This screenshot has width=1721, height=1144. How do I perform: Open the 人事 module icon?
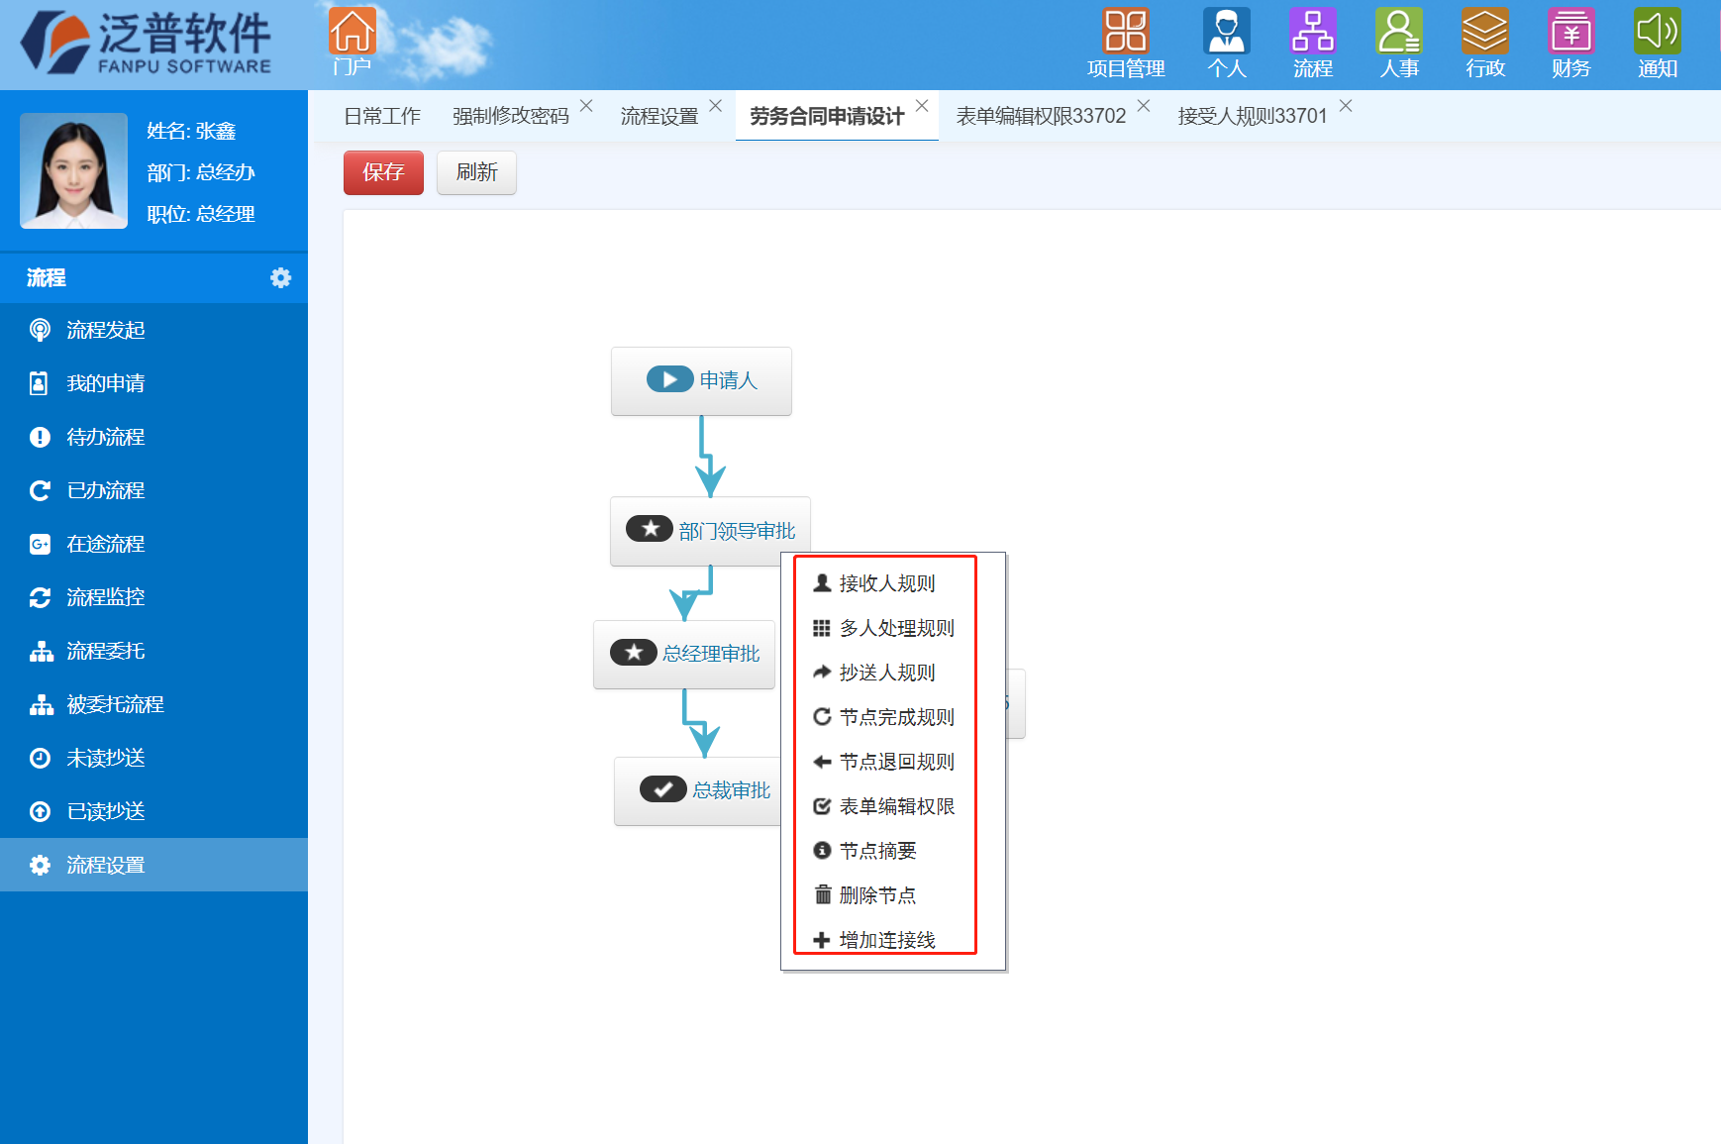pyautogui.click(x=1398, y=32)
